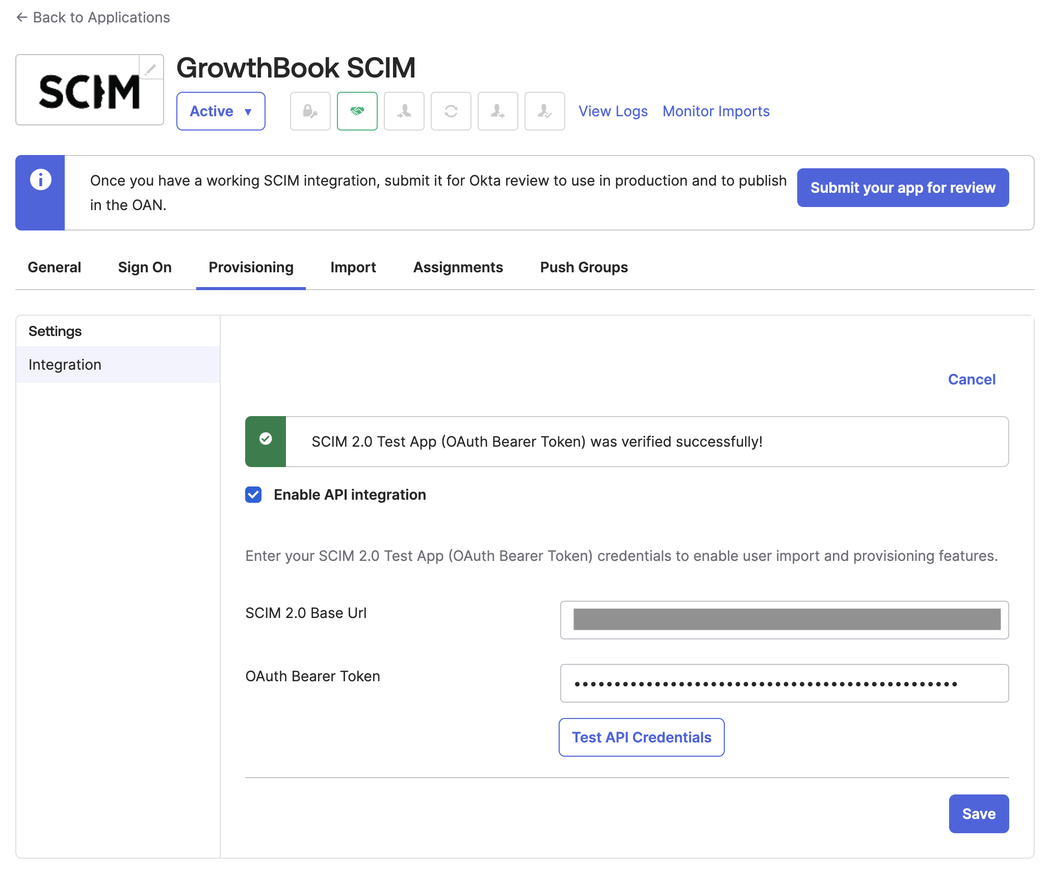Image resolution: width=1050 pixels, height=874 pixels.
Task: Click Submit your app for review
Action: pos(903,188)
